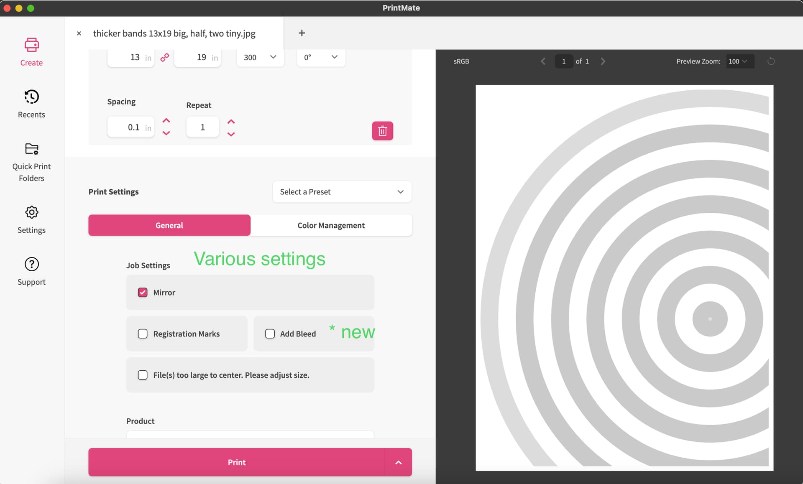Screen dimensions: 803x484
Task: Click the Product label
Action: point(140,421)
